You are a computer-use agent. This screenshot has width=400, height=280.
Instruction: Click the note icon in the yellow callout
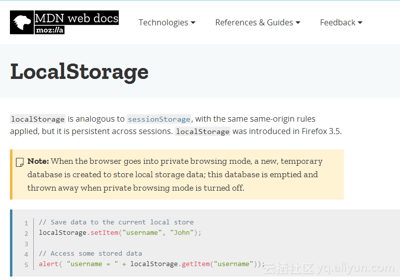20,162
